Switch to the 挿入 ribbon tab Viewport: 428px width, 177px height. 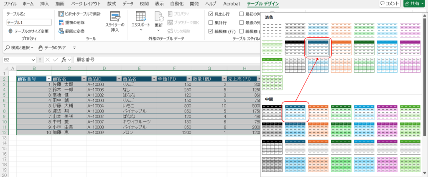point(44,4)
